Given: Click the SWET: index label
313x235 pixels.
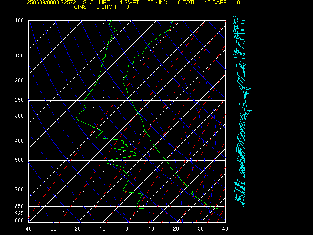Looking at the screenshot, I should click(x=132, y=3).
